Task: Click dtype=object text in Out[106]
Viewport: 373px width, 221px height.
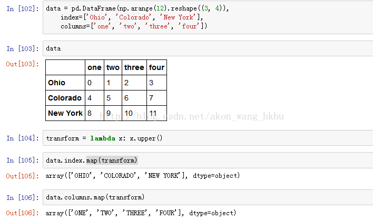Action: coord(211,213)
